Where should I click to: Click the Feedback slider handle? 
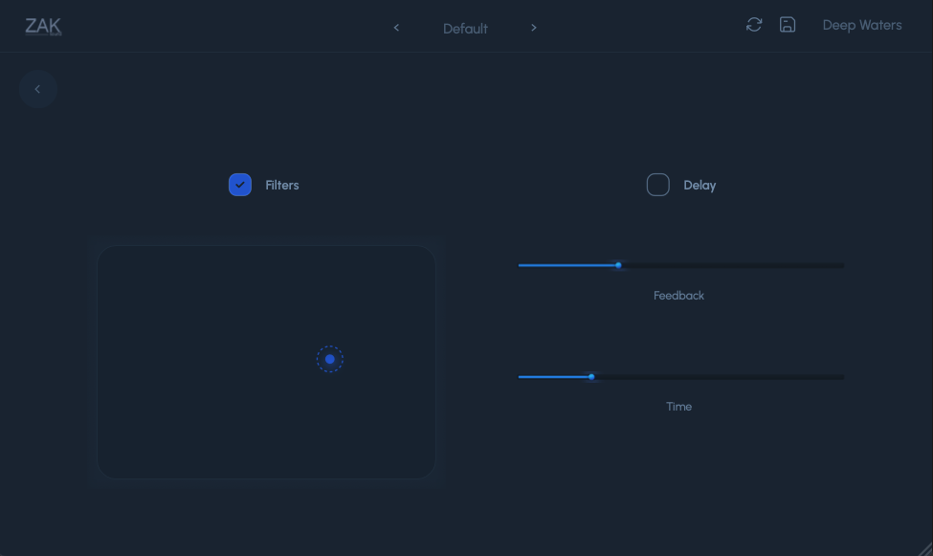(618, 265)
